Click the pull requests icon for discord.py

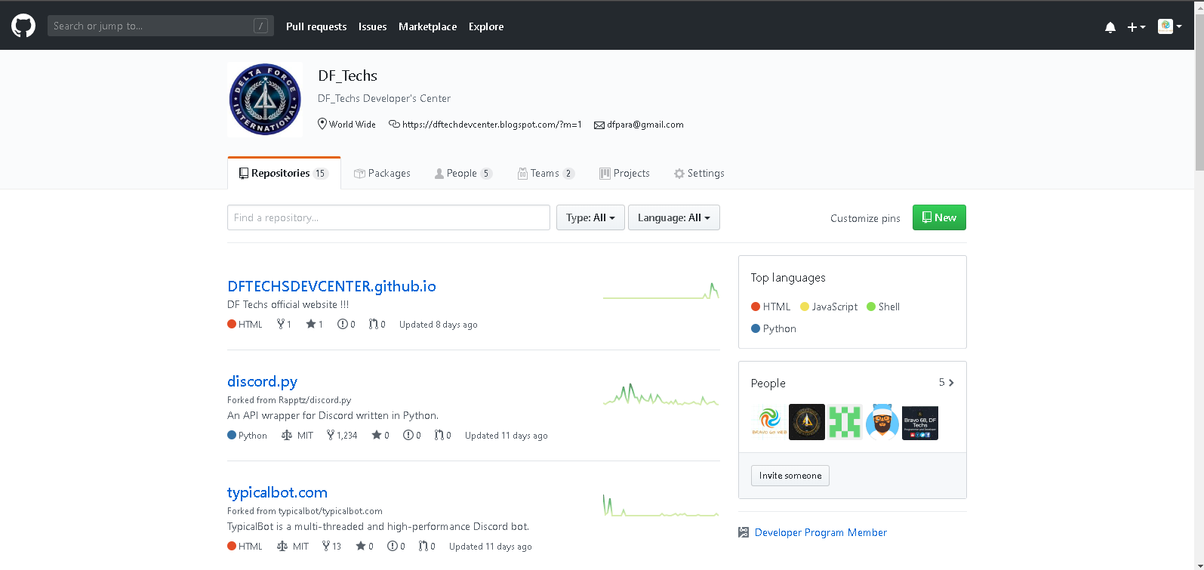coord(439,435)
